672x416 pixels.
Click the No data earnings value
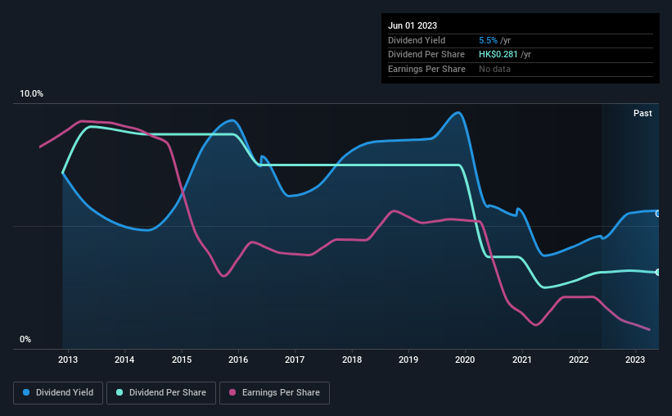pyautogui.click(x=494, y=69)
